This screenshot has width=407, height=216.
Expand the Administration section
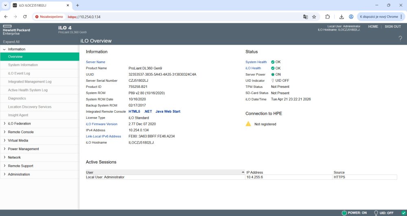click(x=19, y=175)
